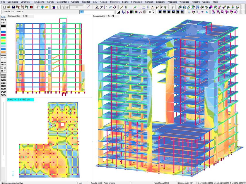Click the purple 3D cube icon
This screenshot has width=246, height=184.
tap(211, 7)
